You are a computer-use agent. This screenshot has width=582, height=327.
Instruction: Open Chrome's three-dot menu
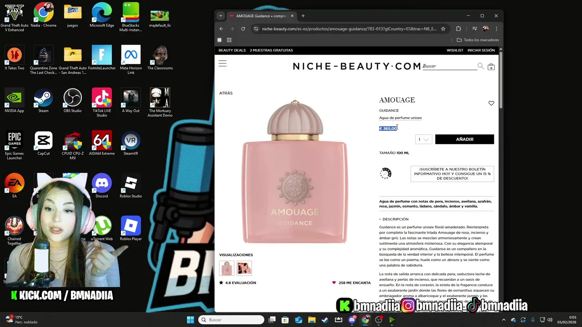pyautogui.click(x=496, y=29)
